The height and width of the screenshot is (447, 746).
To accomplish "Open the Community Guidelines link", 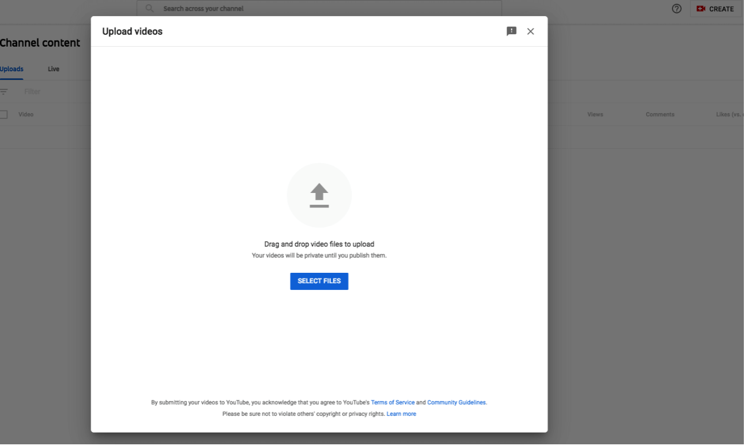I will [456, 403].
